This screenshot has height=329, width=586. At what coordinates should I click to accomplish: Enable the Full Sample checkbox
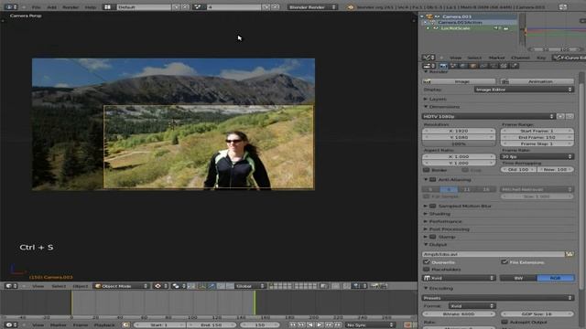[426, 196]
